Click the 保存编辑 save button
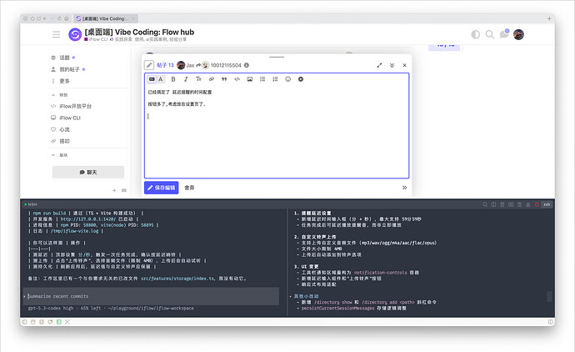Image resolution: width=575 pixels, height=352 pixels. pos(161,188)
